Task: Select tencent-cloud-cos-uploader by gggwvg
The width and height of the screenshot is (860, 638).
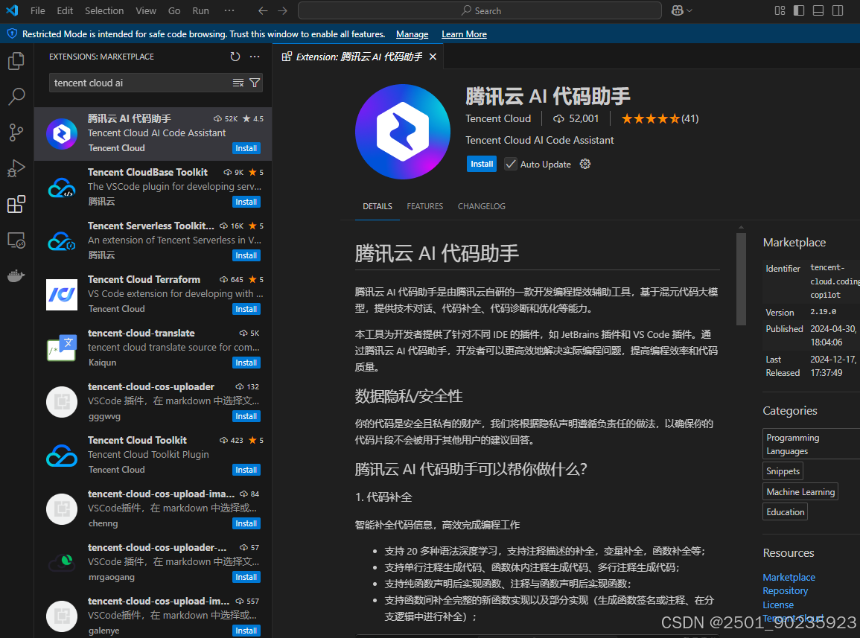Action: point(153,401)
